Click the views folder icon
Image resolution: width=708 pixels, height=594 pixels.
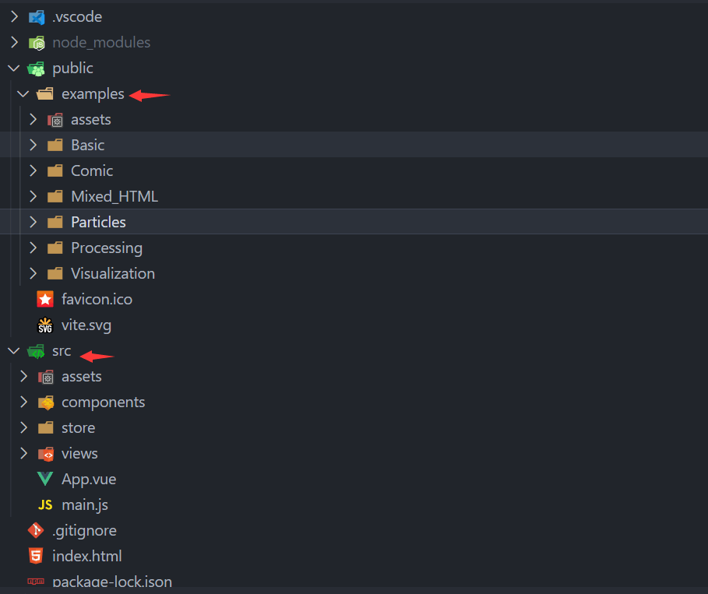(x=46, y=454)
